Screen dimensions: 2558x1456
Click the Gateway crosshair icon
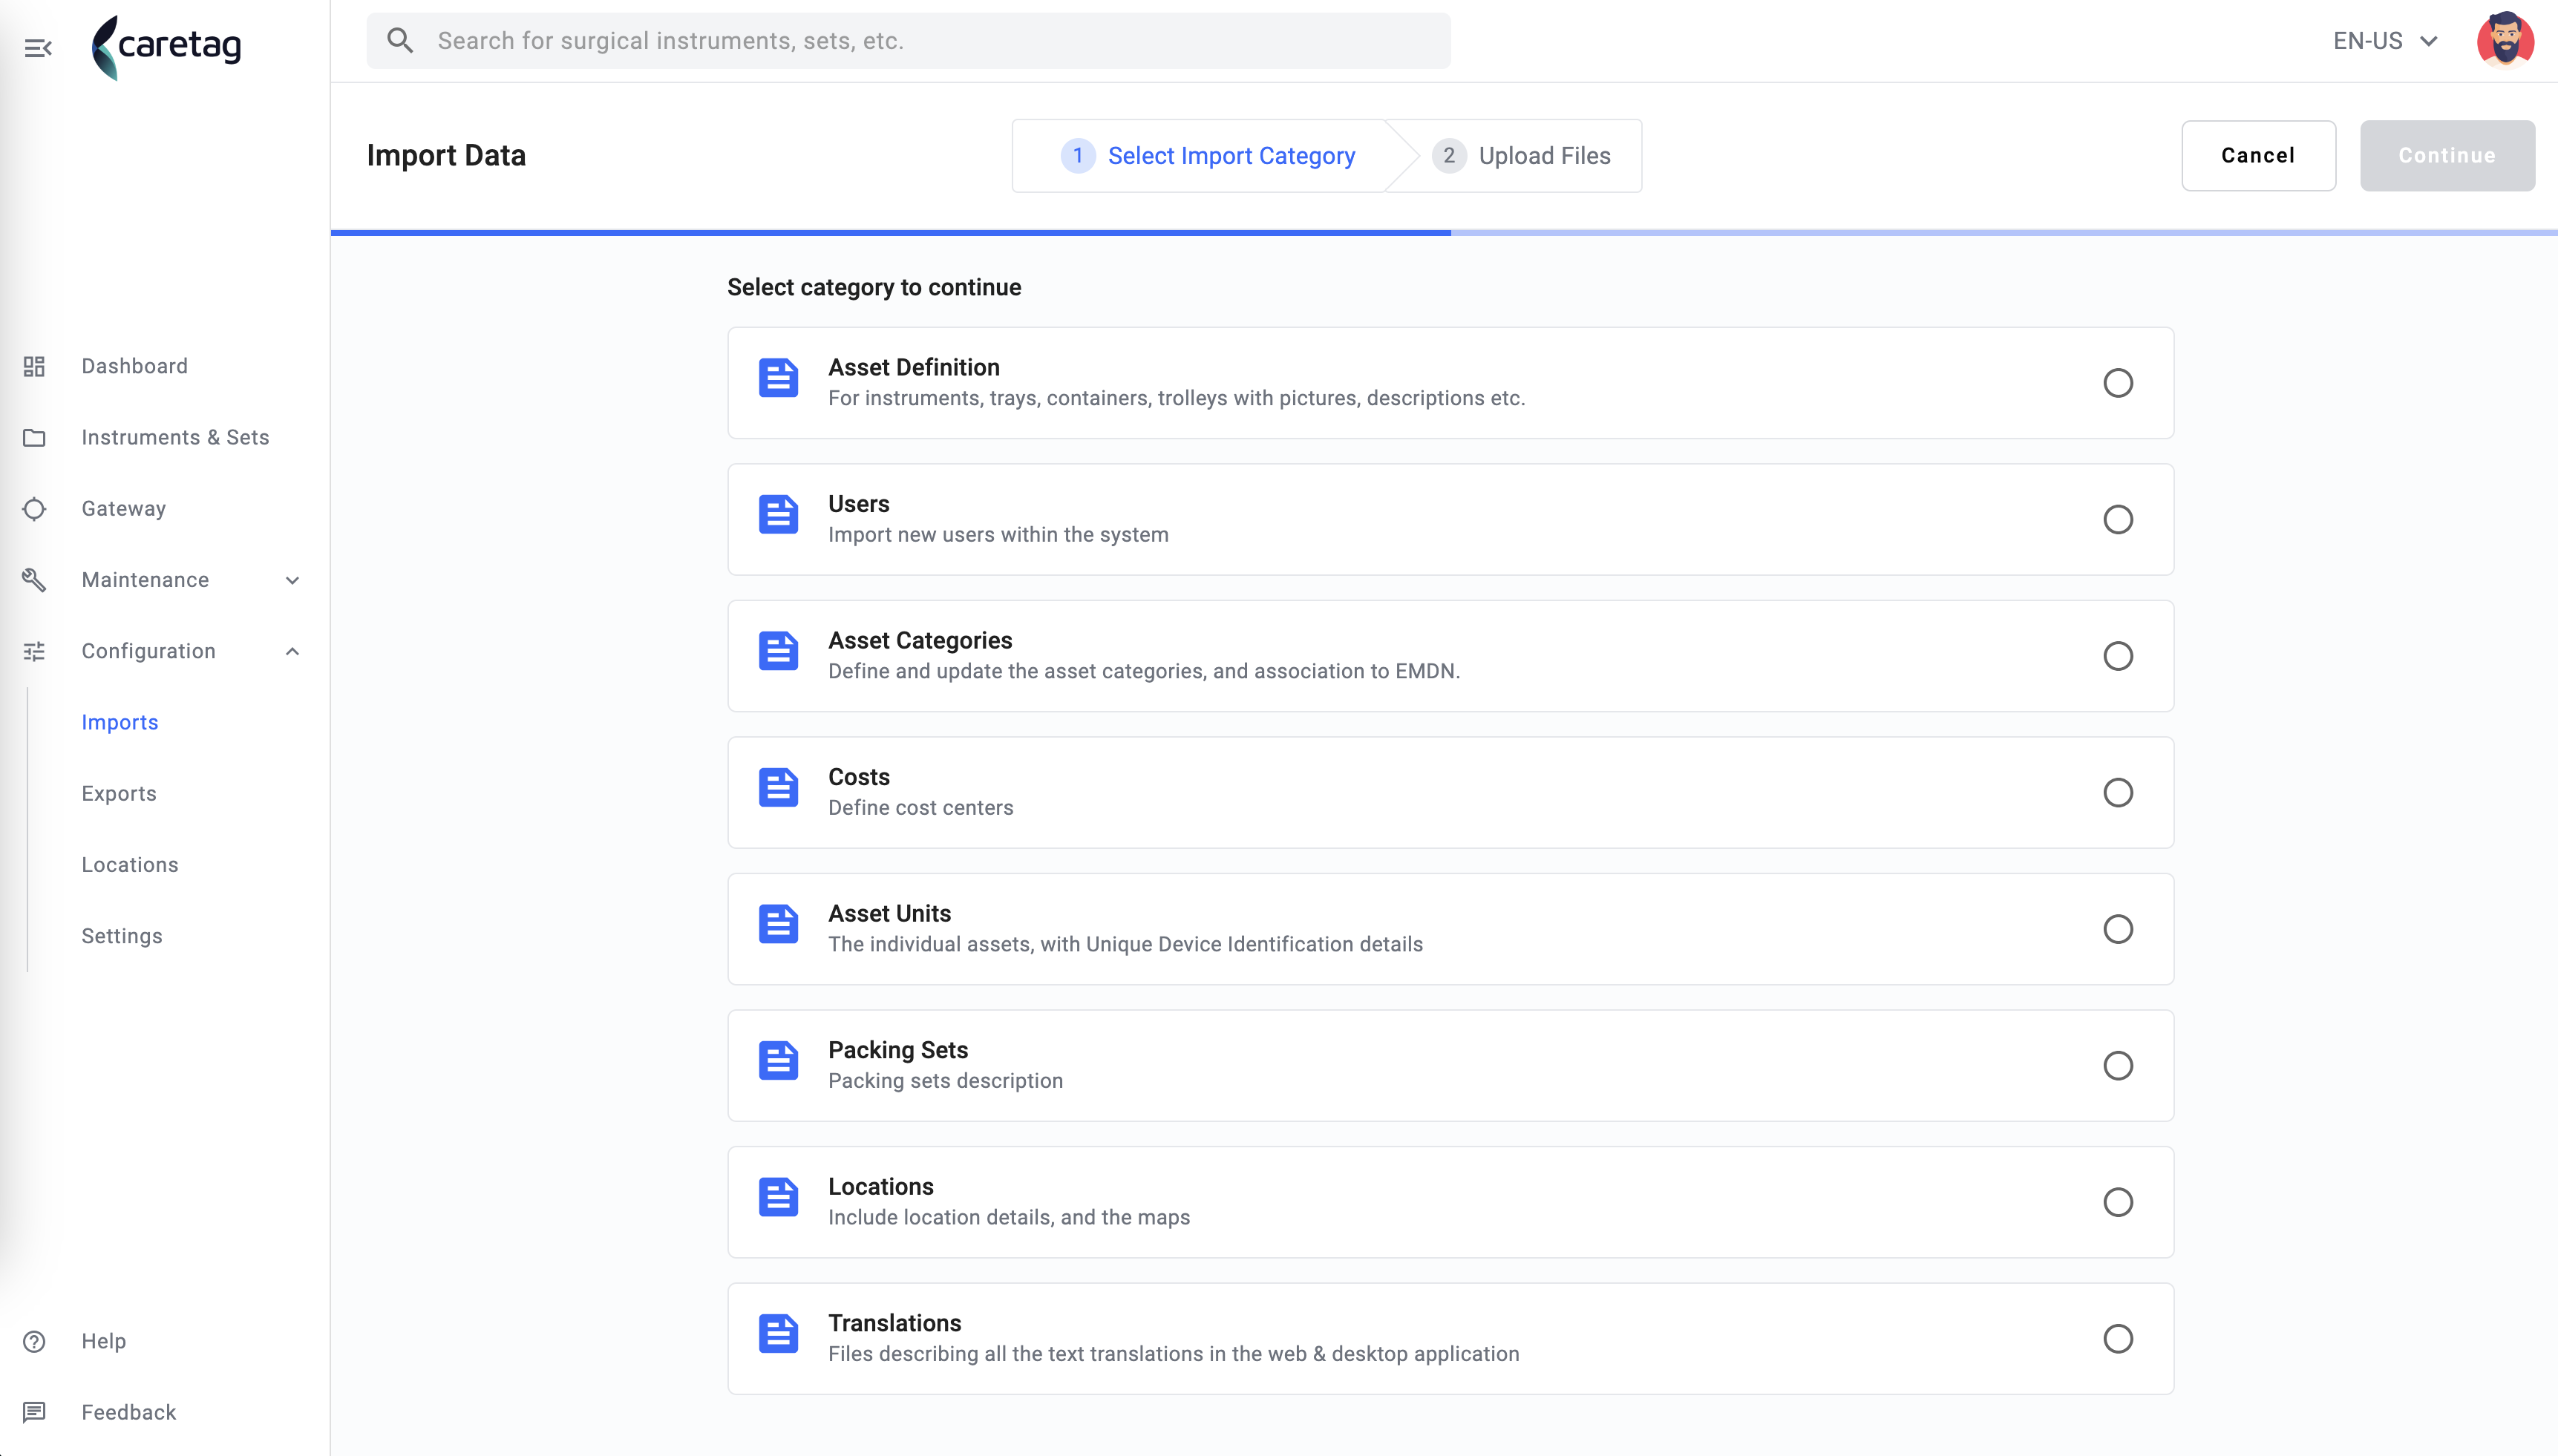point(34,509)
